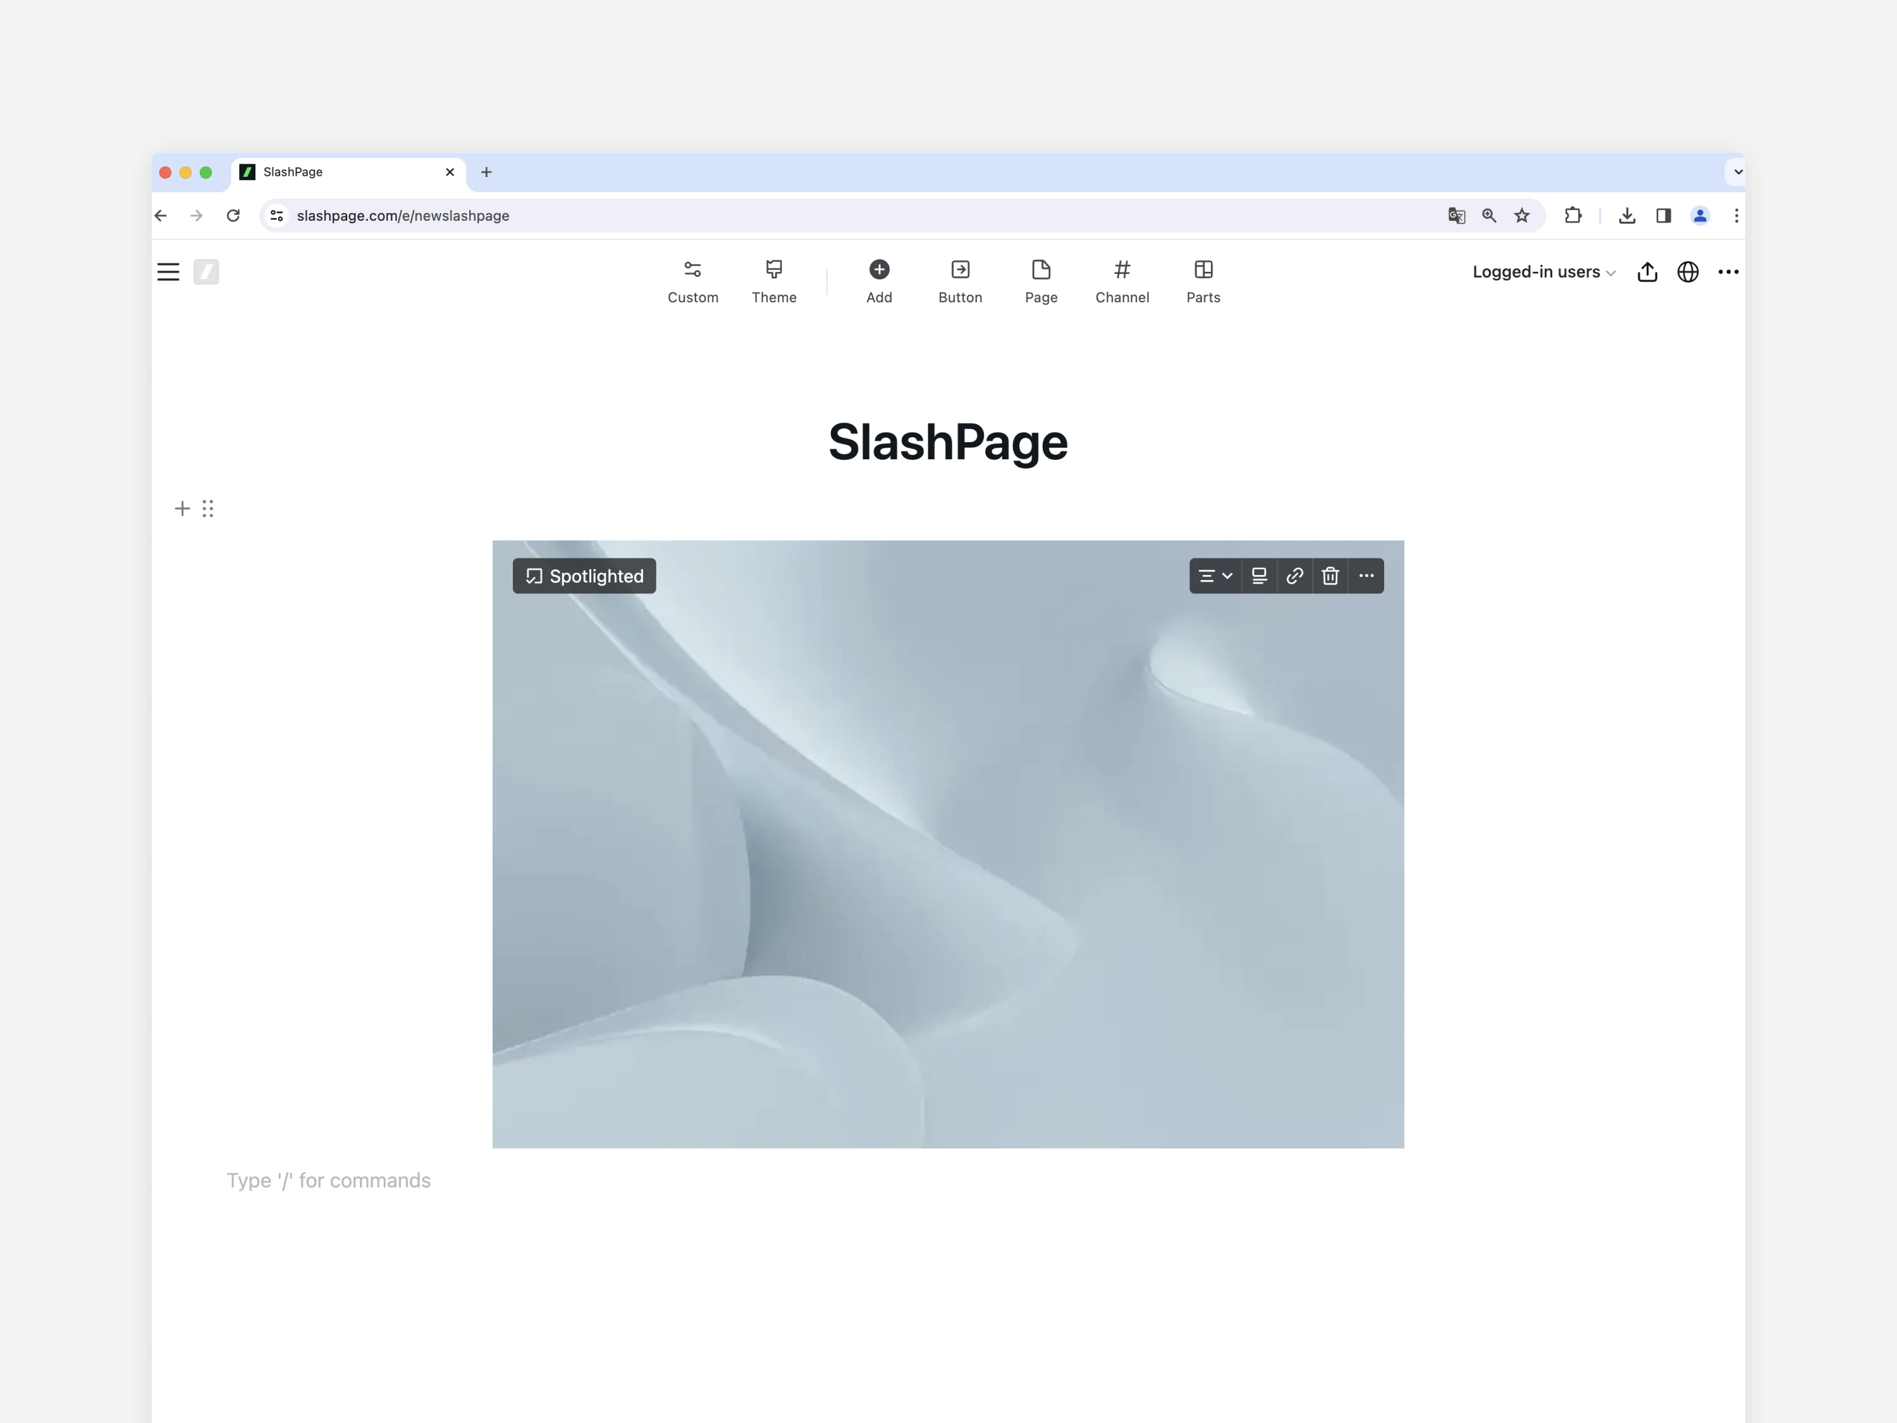
Task: Insert a Button element
Action: 960,281
